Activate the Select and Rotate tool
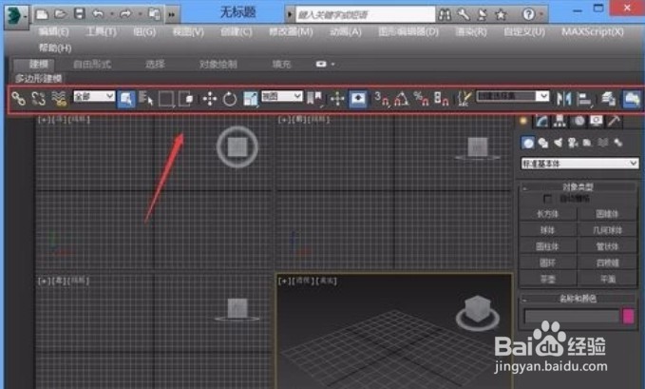 pos(230,99)
